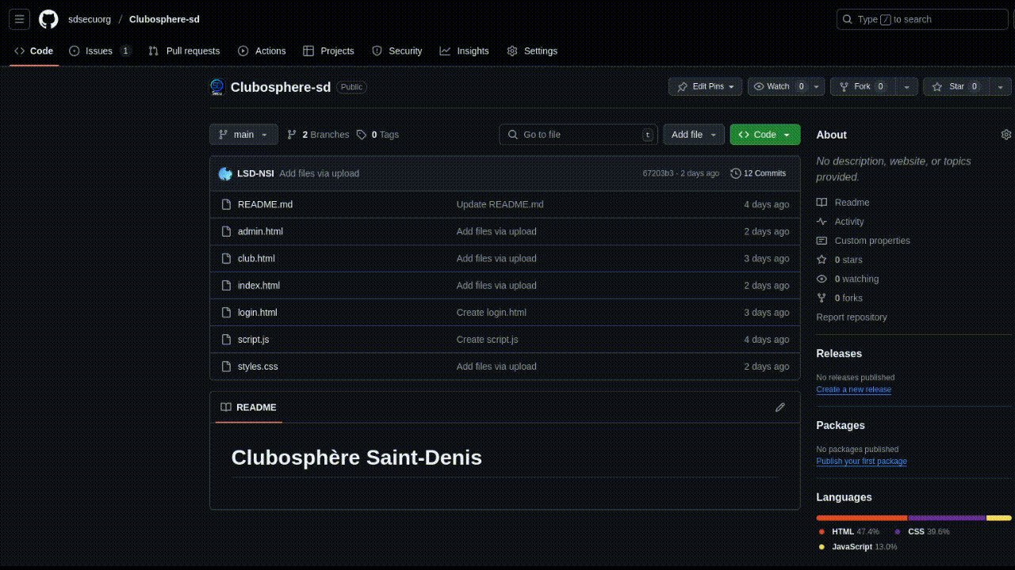Open repository Settings tab

click(x=532, y=51)
